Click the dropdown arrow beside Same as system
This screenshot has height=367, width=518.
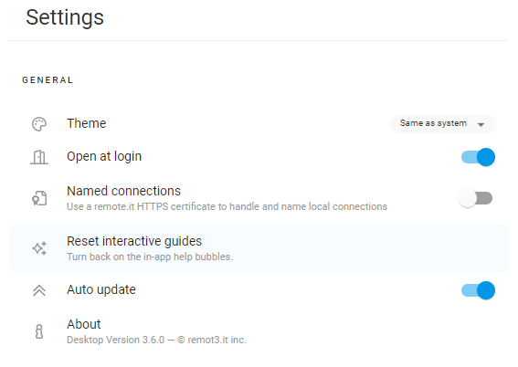481,124
